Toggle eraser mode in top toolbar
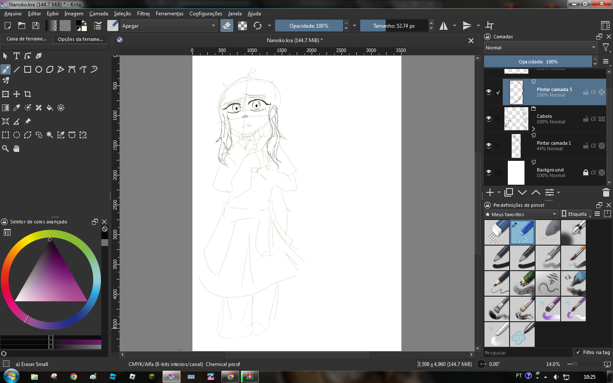613x383 pixels. click(x=227, y=26)
